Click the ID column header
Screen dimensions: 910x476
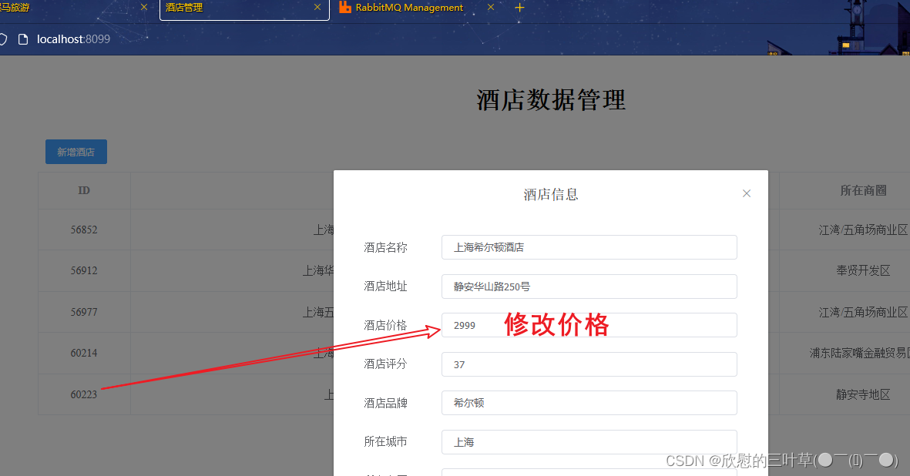[84, 191]
